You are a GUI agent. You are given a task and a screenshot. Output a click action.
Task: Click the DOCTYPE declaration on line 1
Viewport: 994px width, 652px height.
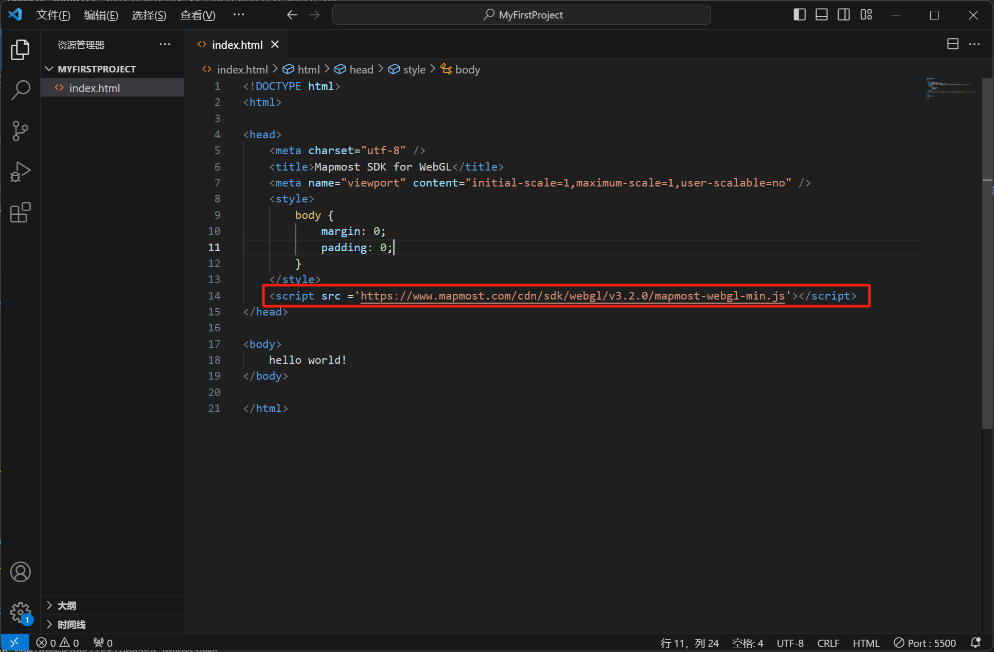(291, 86)
